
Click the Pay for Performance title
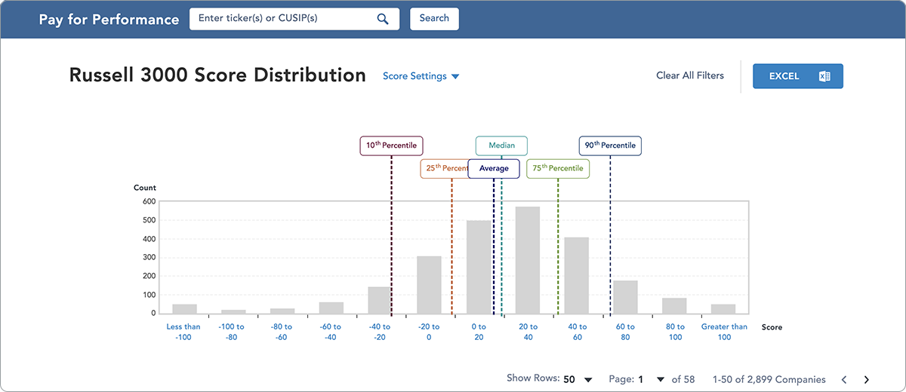(x=109, y=19)
